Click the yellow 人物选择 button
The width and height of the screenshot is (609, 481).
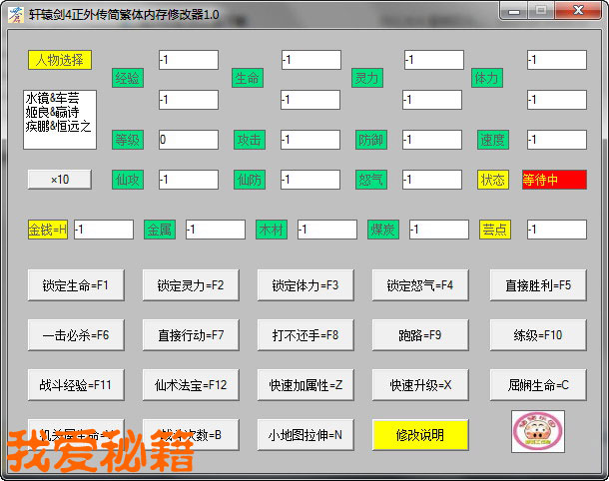pos(60,60)
